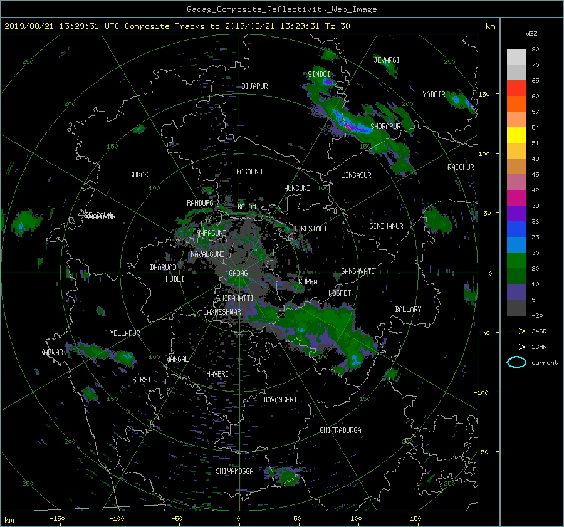Screen dimensions: 564x527
Task: Click the white 23MN track arrow
Action: coord(516,347)
